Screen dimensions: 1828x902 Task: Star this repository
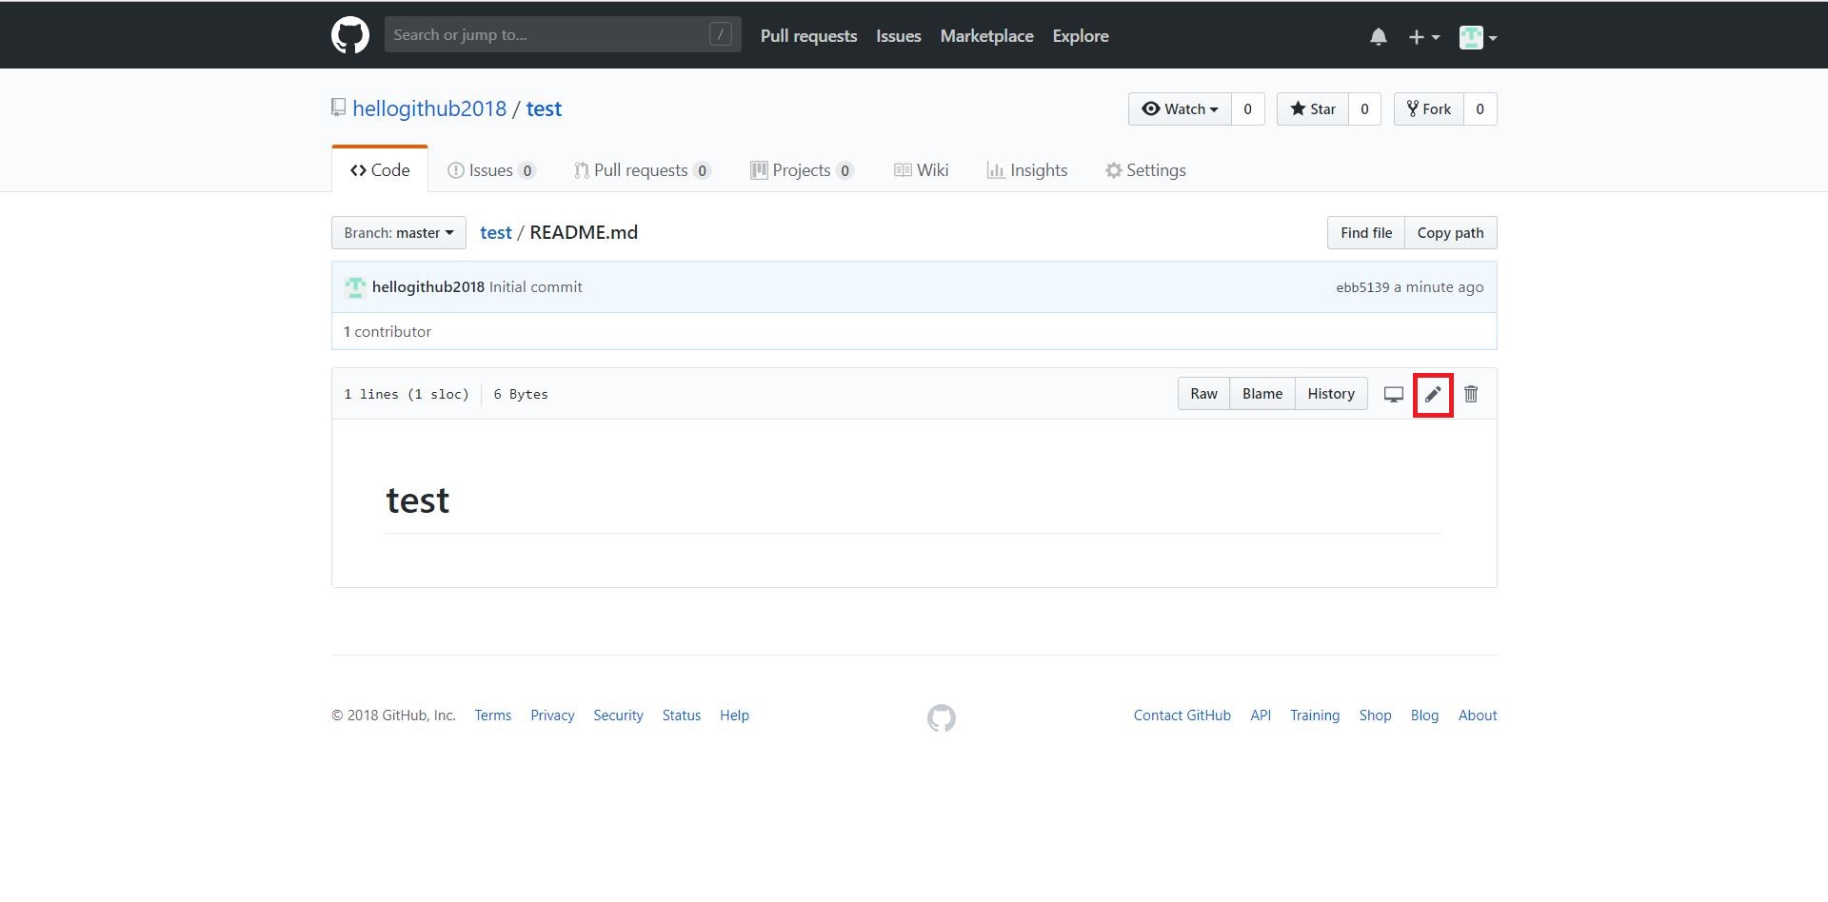(x=1313, y=109)
